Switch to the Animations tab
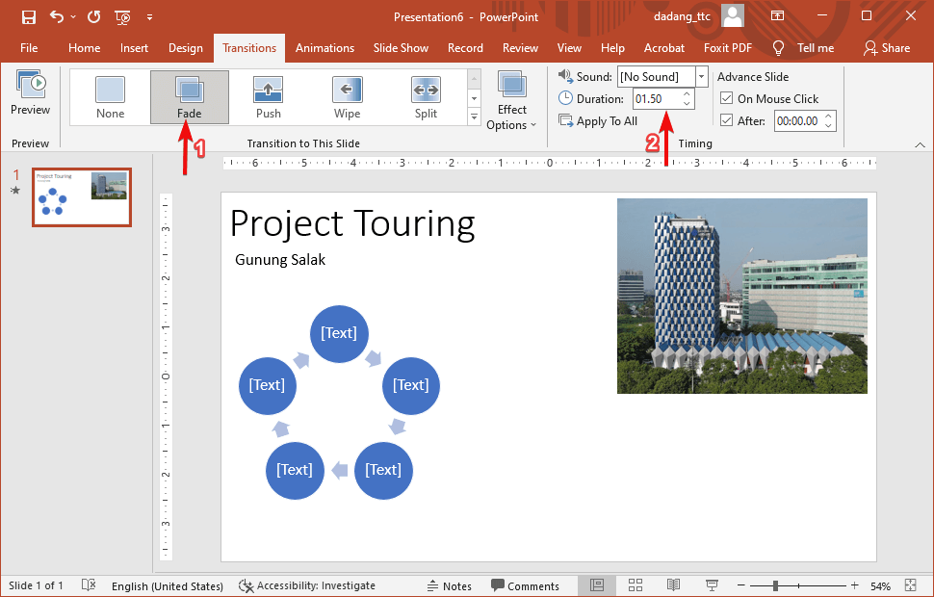934x597 pixels. (324, 47)
